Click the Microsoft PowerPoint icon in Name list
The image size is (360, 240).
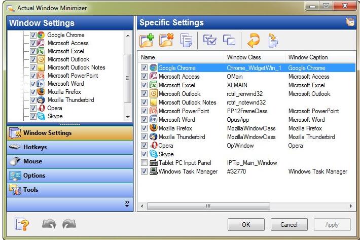[153, 111]
